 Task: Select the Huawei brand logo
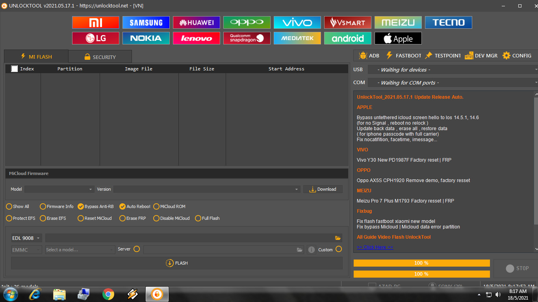[197, 22]
